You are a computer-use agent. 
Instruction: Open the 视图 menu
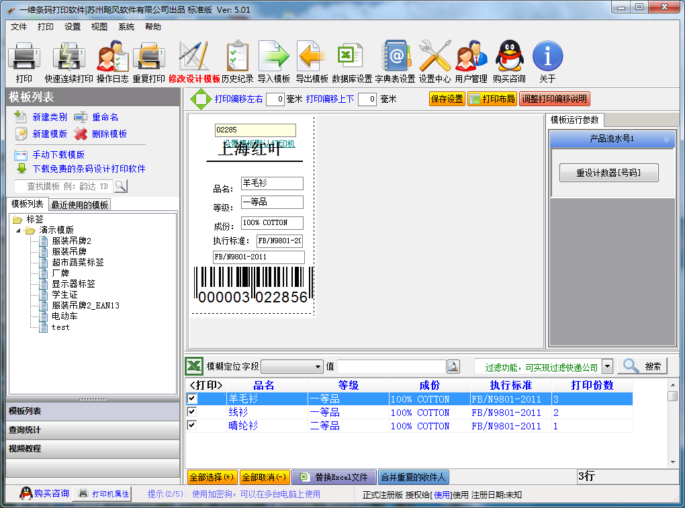point(99,27)
